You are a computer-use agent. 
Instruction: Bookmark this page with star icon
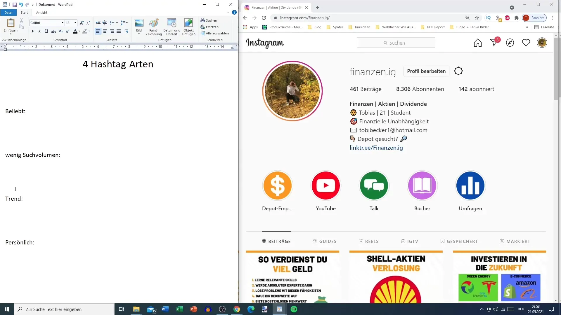click(477, 18)
